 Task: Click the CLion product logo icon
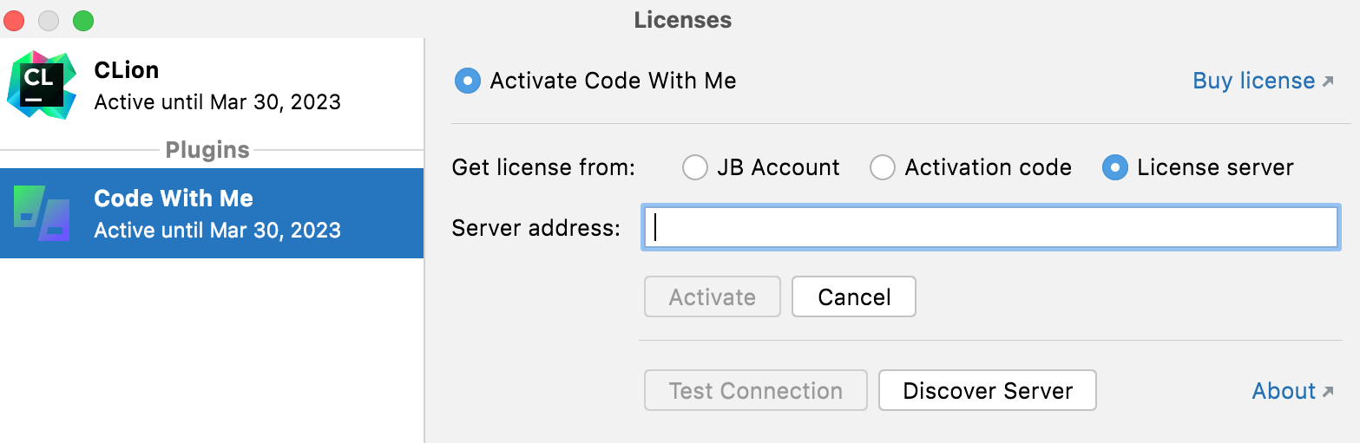[x=41, y=85]
